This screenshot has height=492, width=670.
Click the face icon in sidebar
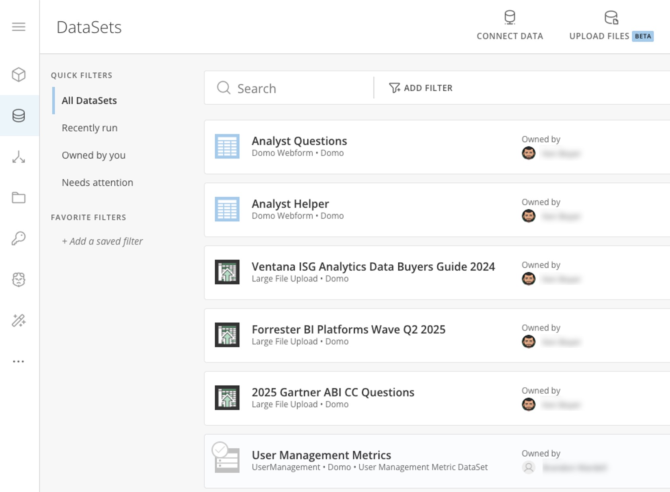click(18, 279)
